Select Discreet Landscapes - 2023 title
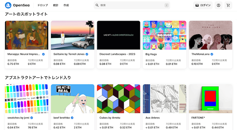 point(117,54)
